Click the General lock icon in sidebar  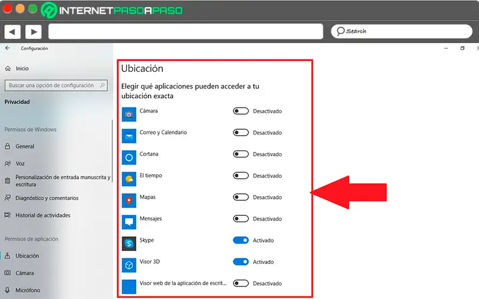[8, 146]
